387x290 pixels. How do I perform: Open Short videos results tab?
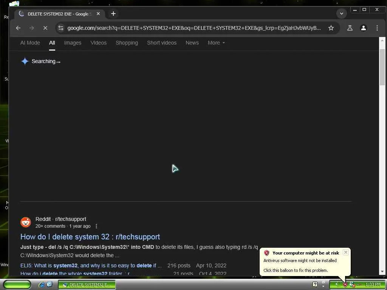[162, 43]
